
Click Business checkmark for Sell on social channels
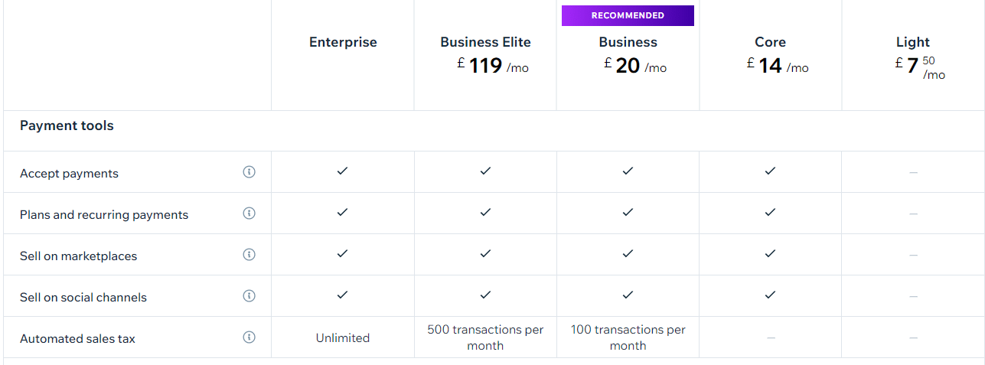point(628,295)
